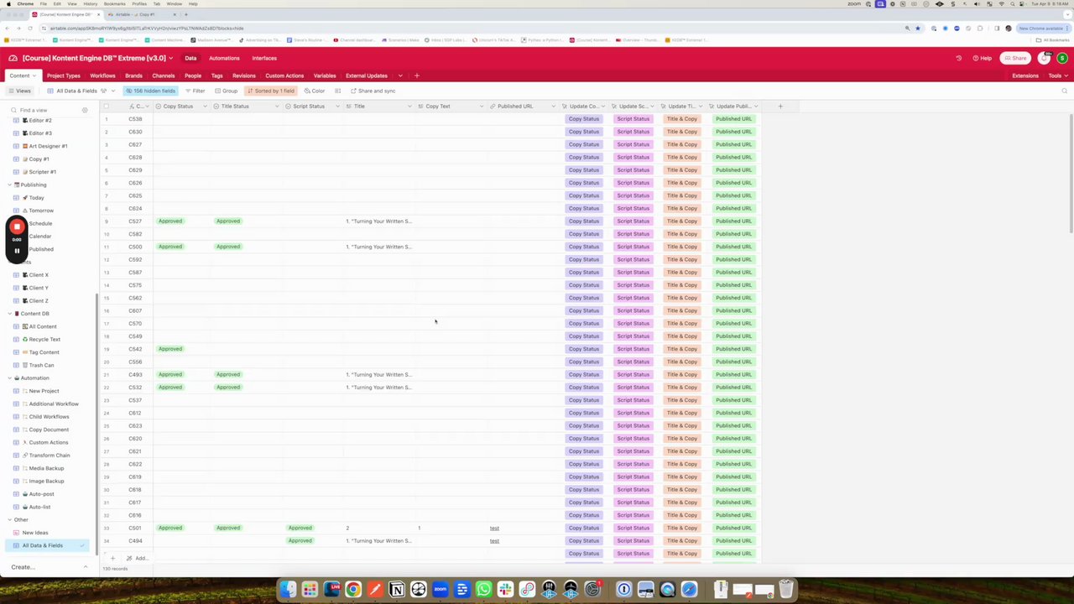Click the Title & Copy button in row C627
The width and height of the screenshot is (1074, 604).
(682, 144)
